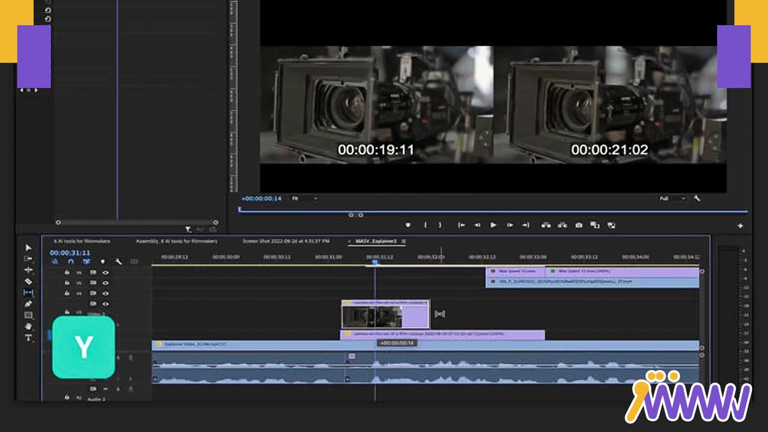Click 00:00:30:00 mark on timeline ruler
Screen dimensions: 768x432
pyautogui.click(x=226, y=257)
